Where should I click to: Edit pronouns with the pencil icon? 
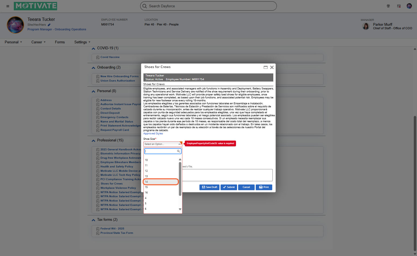pos(49,25)
